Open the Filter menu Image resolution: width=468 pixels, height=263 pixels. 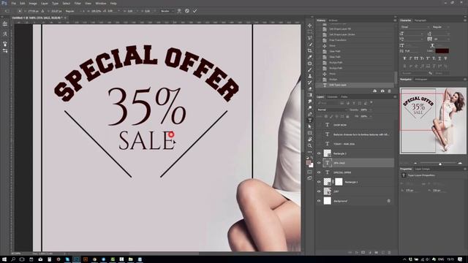pyautogui.click(x=78, y=3)
